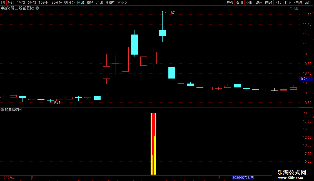314x181 pixels.
Task: Select the 60分钟 period tab
Action: (x=69, y=3)
